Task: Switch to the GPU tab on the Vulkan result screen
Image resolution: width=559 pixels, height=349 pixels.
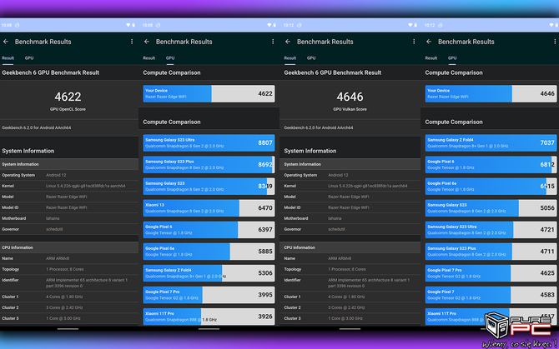Action: 311,58
